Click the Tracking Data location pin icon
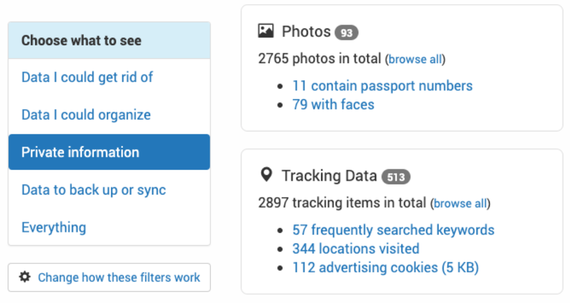 click(x=266, y=175)
